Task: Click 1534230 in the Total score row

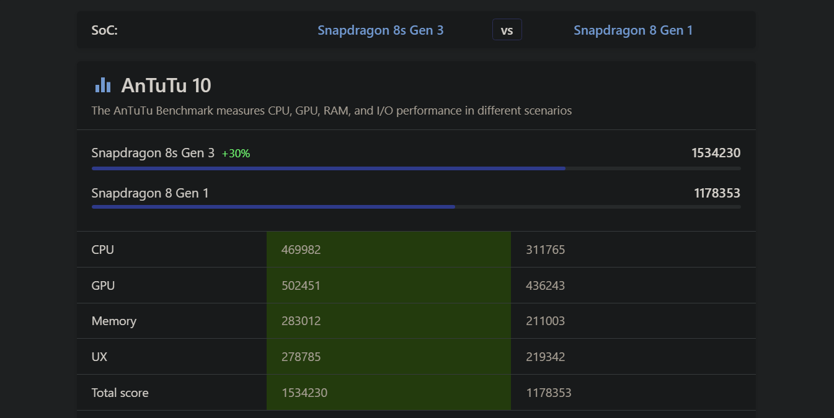Action: click(x=304, y=393)
